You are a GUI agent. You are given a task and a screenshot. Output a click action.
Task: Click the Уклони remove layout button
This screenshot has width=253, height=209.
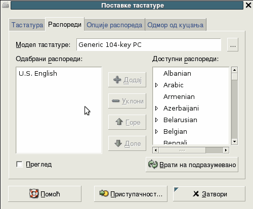127,101
